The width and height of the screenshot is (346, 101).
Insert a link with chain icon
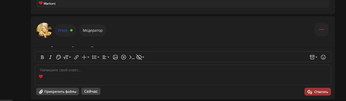click(x=76, y=57)
